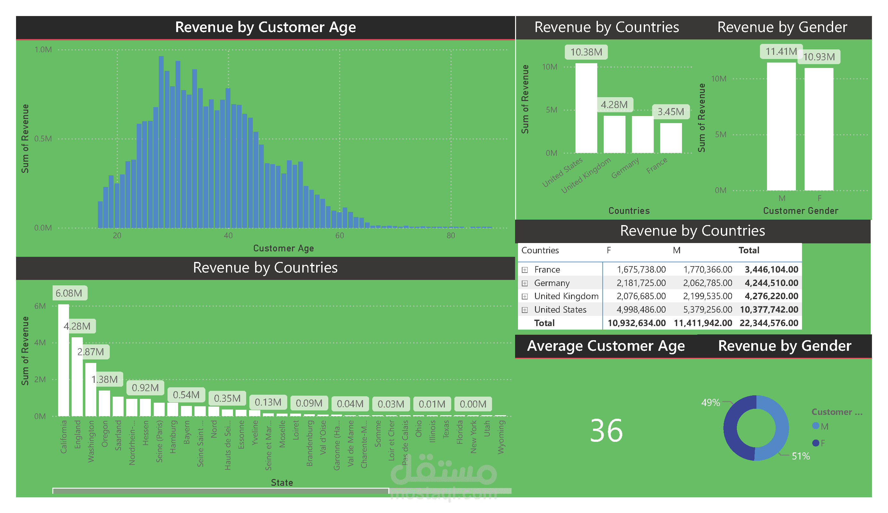Sort by the Countries column header

540,250
